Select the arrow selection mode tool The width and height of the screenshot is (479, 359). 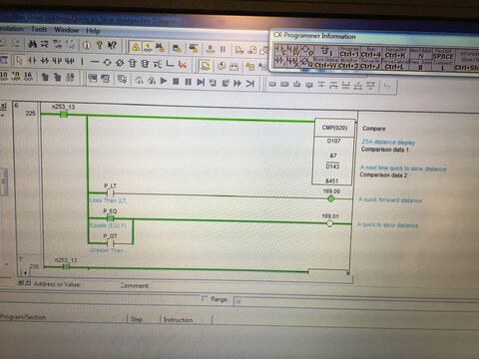19,60
